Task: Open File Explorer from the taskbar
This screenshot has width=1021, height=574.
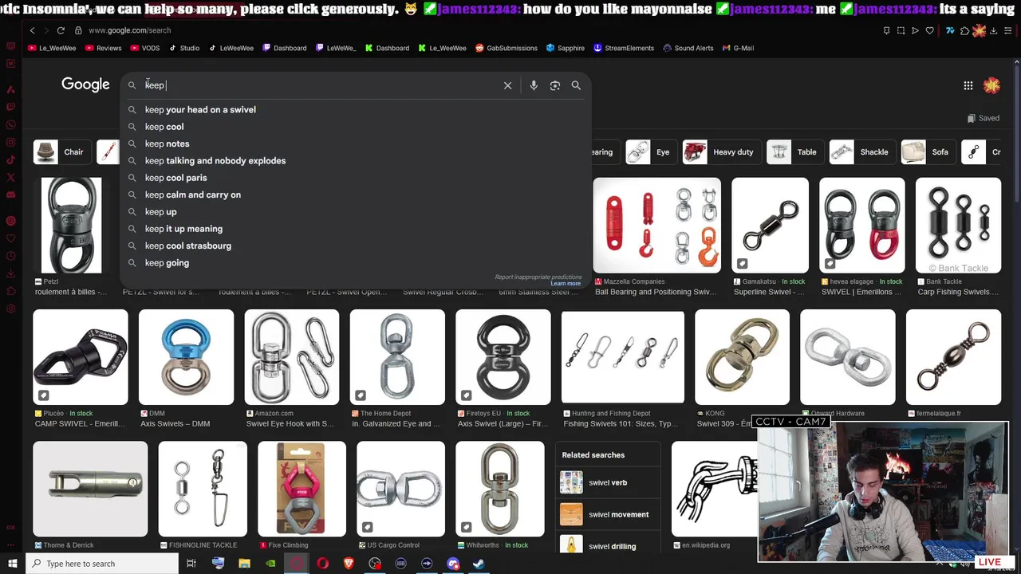Action: (x=244, y=564)
